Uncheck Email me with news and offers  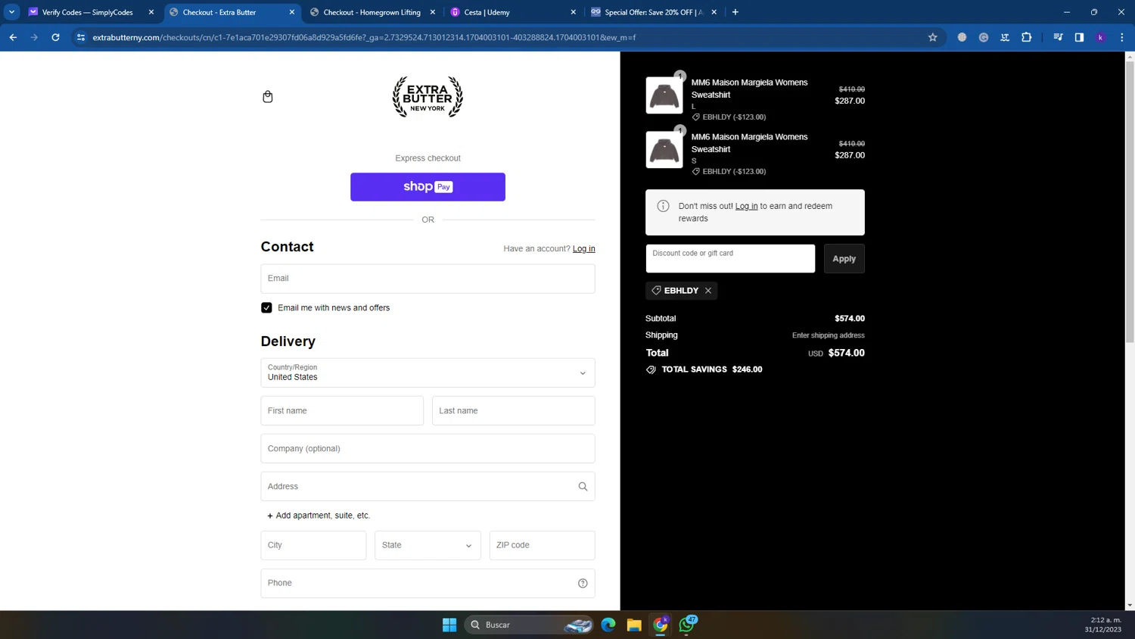coord(266,308)
